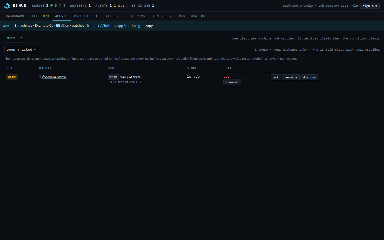The image size is (384, 240).
Task: Click the SINCE column header
Action: (192, 68)
